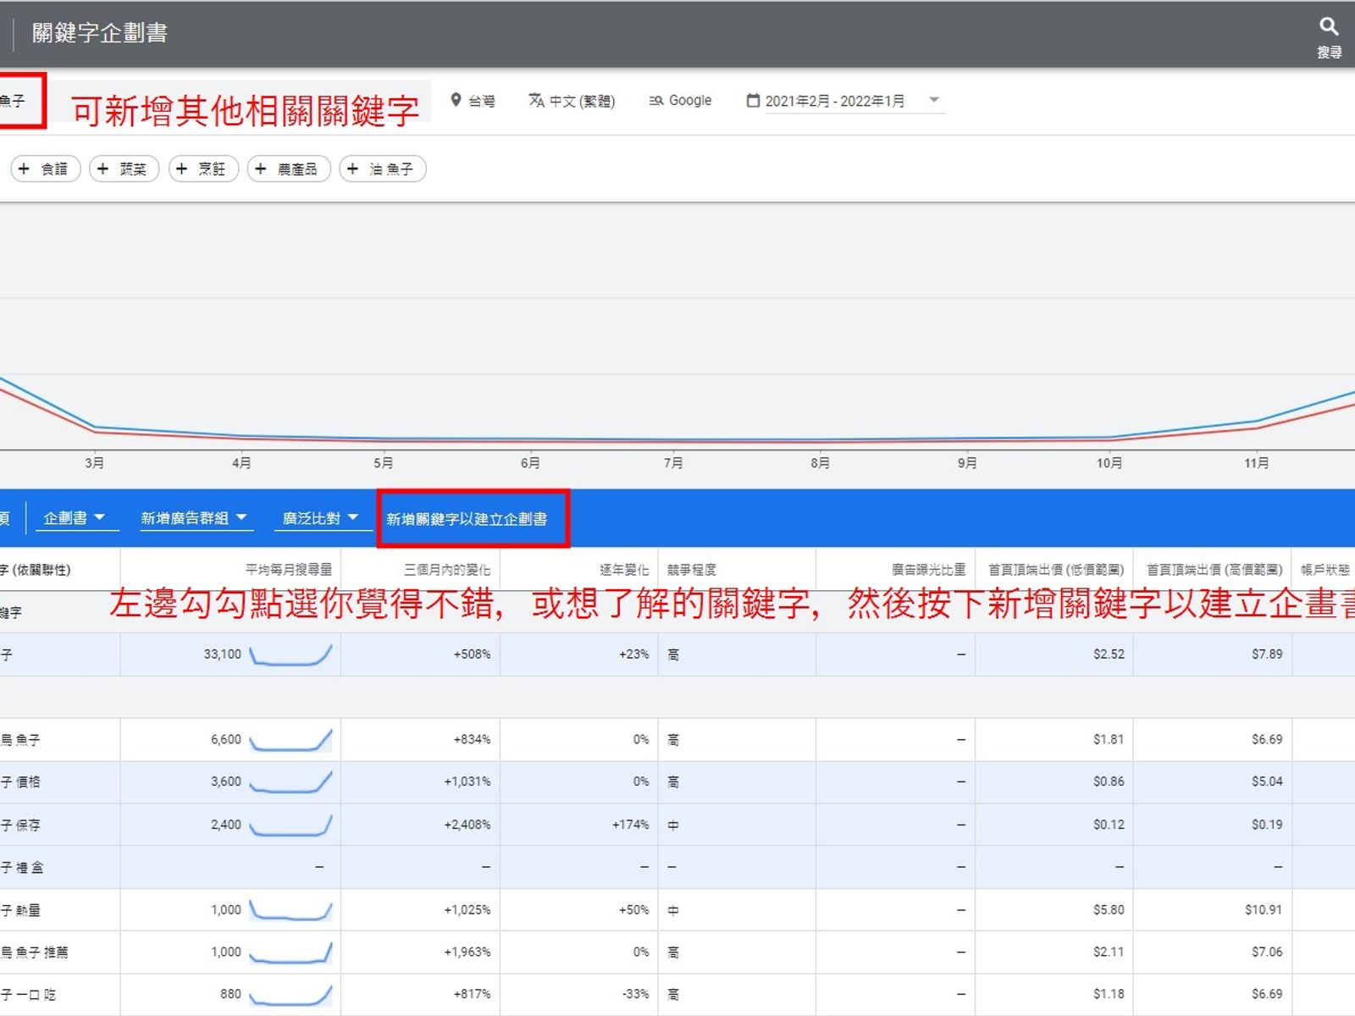Add suggested keyword 食譜
The width and height of the screenshot is (1355, 1016).
coord(45,168)
